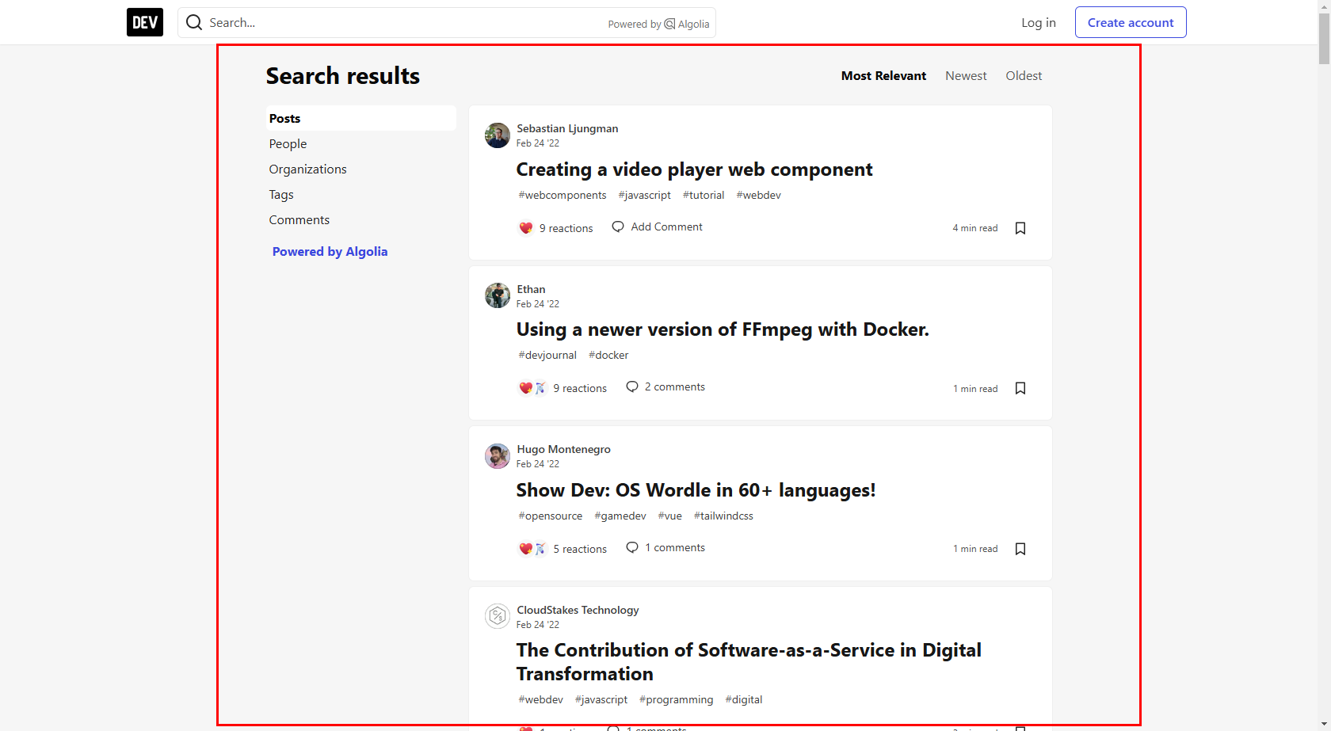Click Add Comment speech bubble
Image resolution: width=1331 pixels, height=731 pixels.
pos(618,227)
